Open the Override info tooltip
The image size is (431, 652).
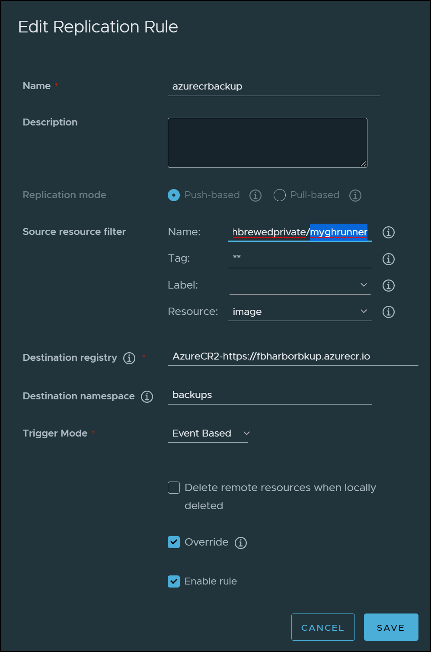[241, 543]
